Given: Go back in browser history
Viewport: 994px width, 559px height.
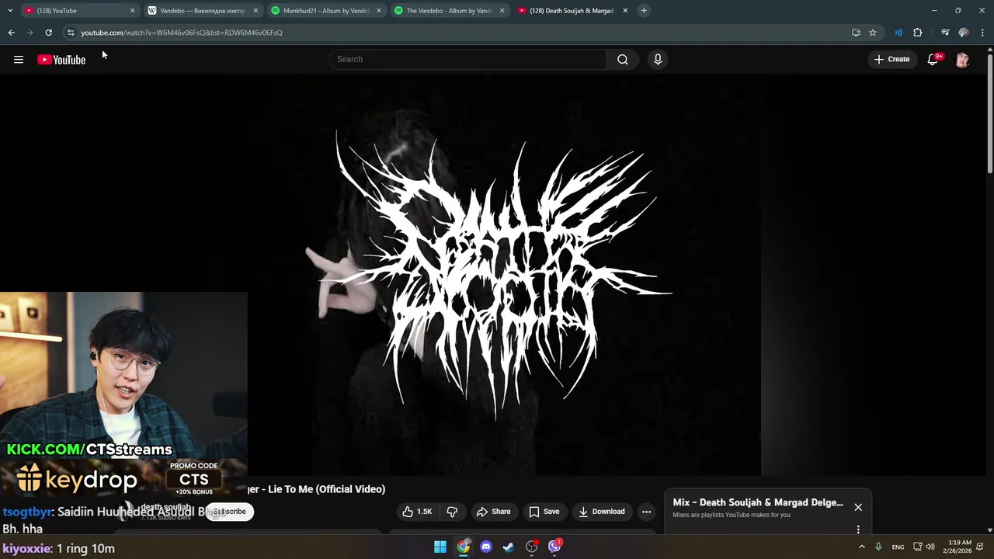Looking at the screenshot, I should [11, 33].
